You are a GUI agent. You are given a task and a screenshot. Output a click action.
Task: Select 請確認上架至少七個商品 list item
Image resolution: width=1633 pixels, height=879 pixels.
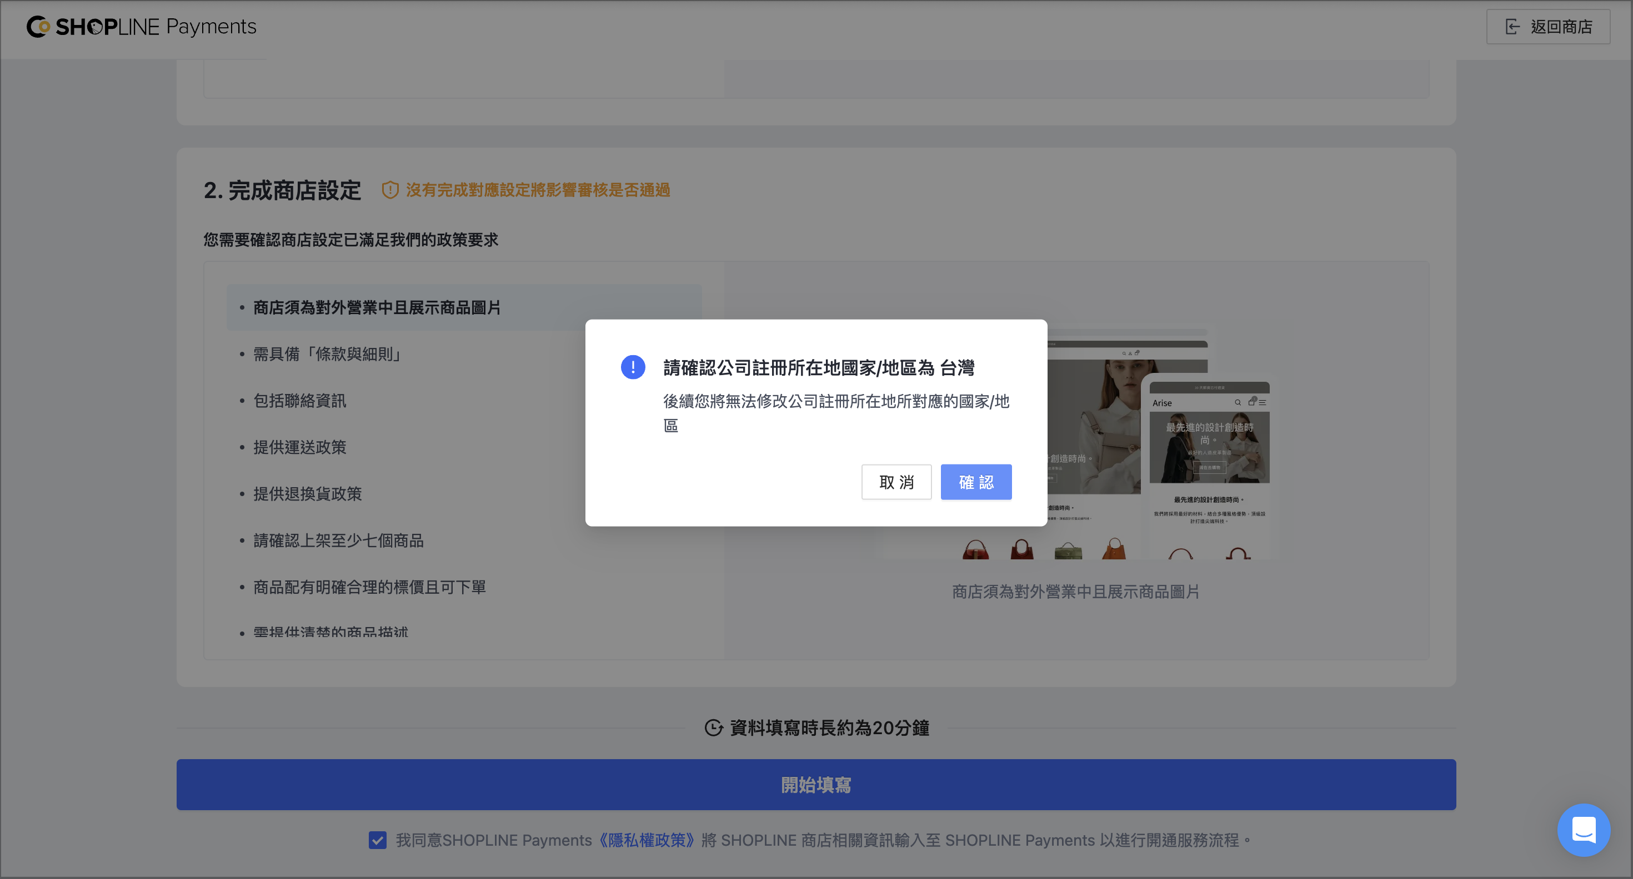pyautogui.click(x=338, y=540)
